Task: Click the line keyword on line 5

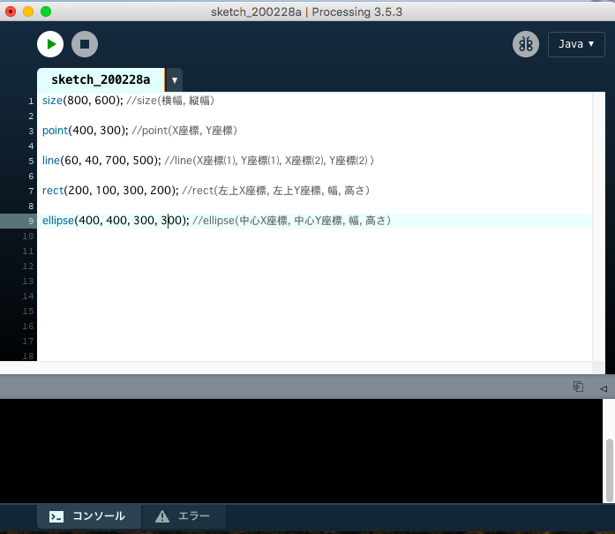Action: click(51, 161)
